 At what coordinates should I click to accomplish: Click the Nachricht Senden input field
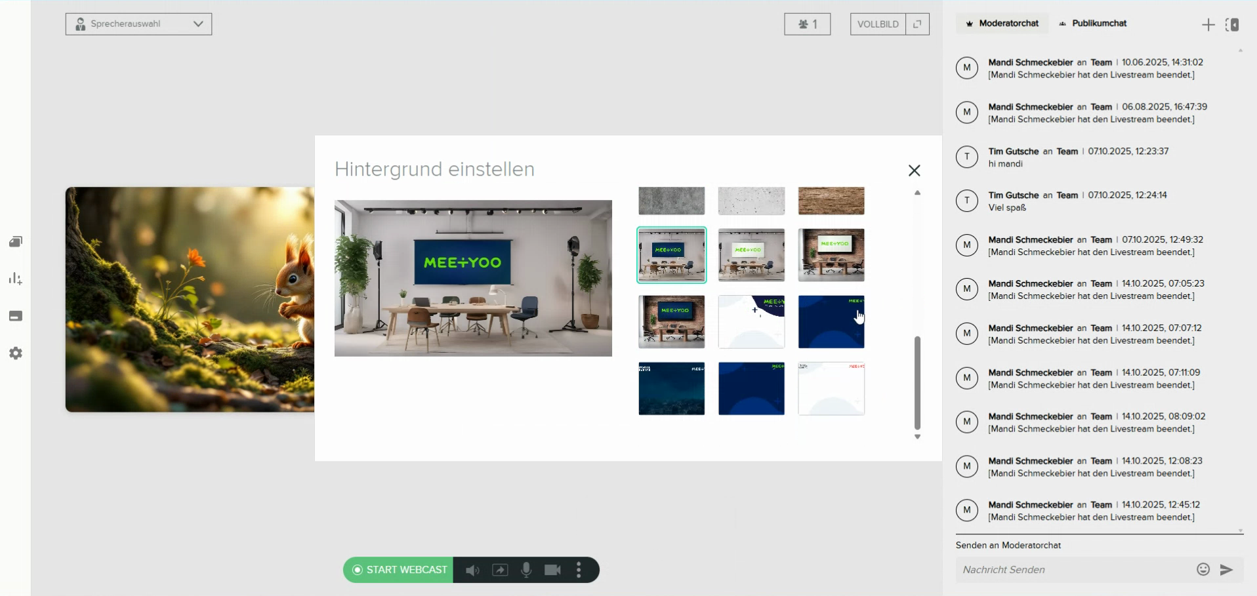pyautogui.click(x=1073, y=570)
